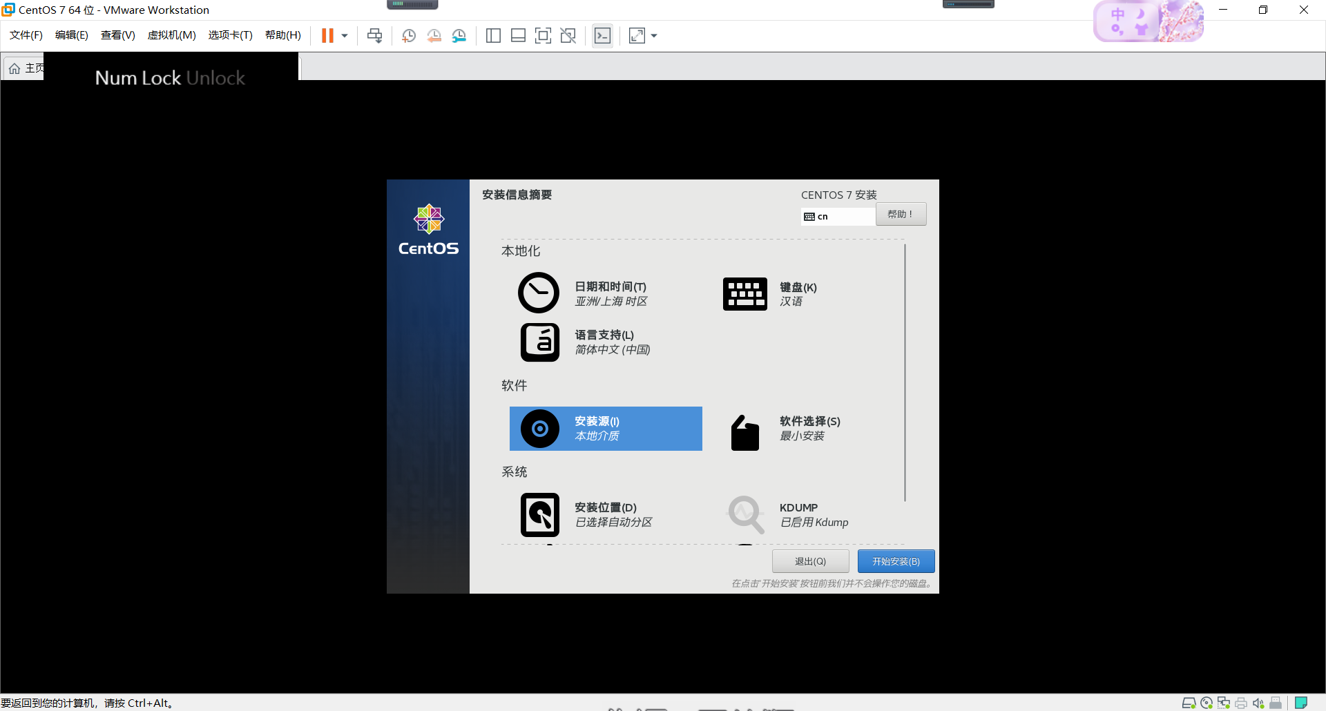Viewport: 1326px width, 711px height.
Task: Open the 文件(F) menu
Action: [x=26, y=35]
